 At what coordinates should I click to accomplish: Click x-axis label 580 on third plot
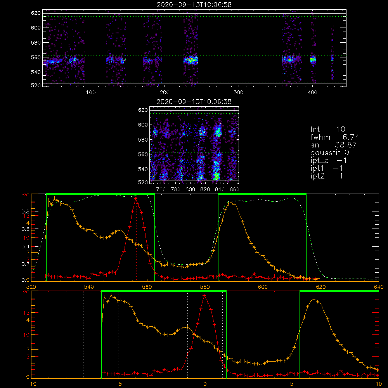(205, 287)
